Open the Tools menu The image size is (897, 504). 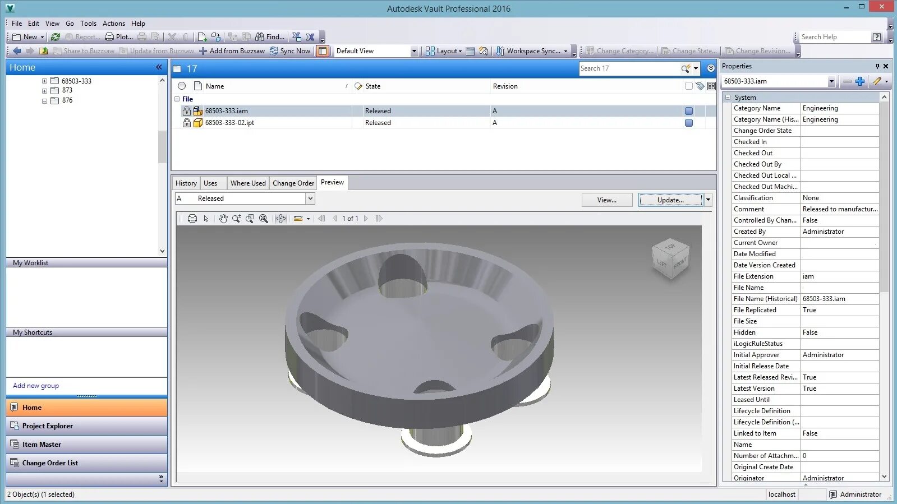point(88,24)
